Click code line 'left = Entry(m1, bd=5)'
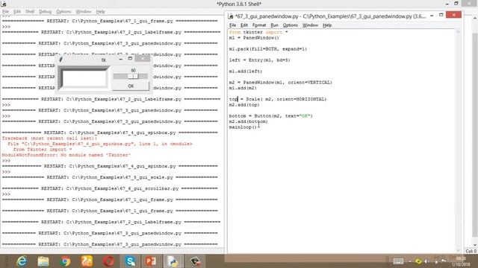This screenshot has width=478, height=268. 259,60
